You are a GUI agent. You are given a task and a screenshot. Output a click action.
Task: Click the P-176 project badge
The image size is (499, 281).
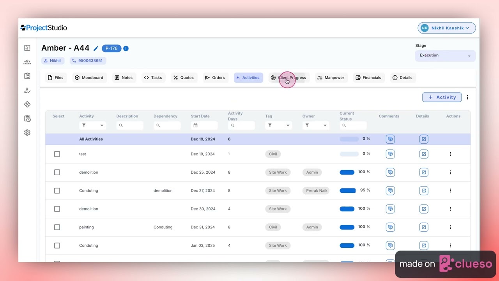pos(111,48)
